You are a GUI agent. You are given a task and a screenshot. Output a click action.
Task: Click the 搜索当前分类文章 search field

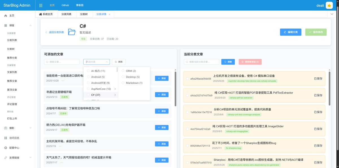[x=201, y=62]
